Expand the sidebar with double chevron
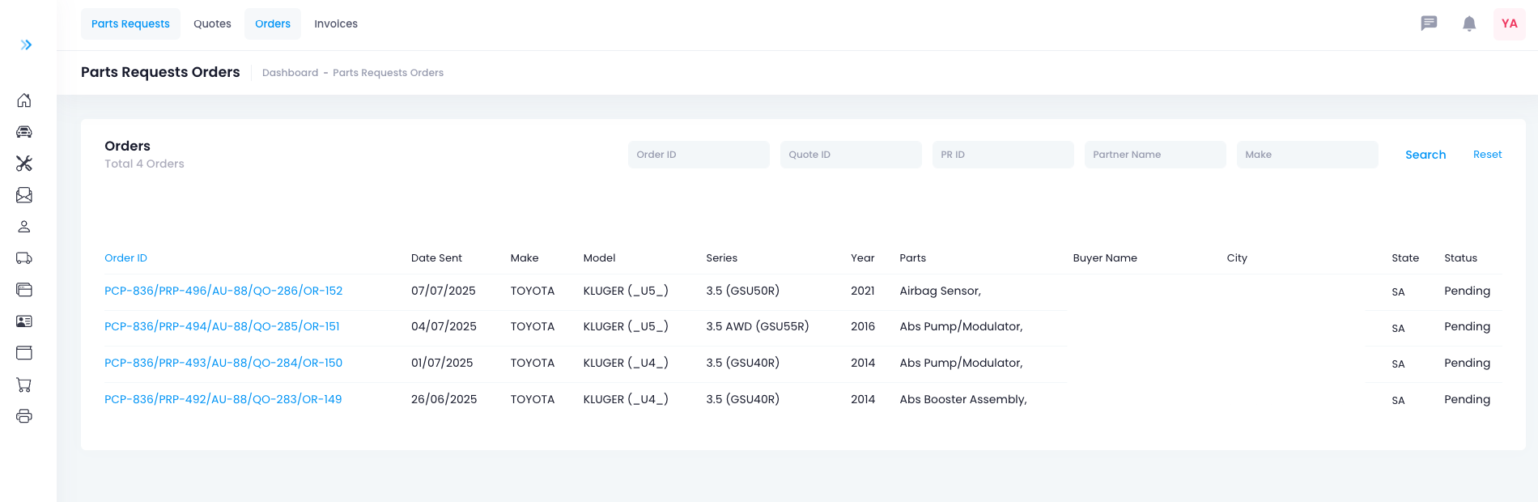Image resolution: width=1538 pixels, height=502 pixels. pyautogui.click(x=26, y=45)
